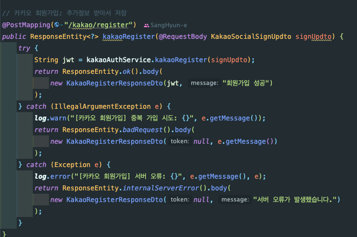Click the code author people icon
Screen dimensions: 357x237
(x=146, y=25)
